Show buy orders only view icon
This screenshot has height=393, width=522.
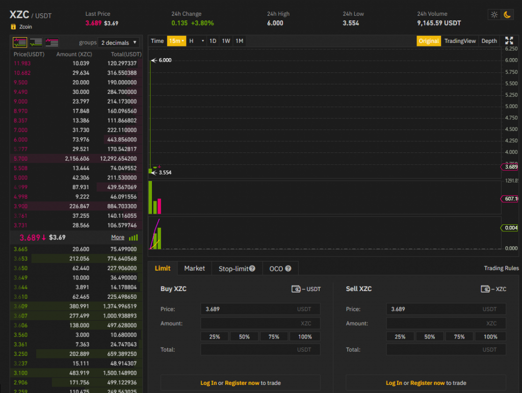(x=36, y=42)
